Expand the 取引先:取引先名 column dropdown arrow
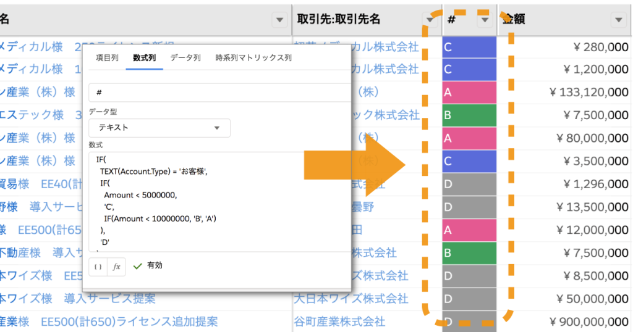 click(429, 20)
